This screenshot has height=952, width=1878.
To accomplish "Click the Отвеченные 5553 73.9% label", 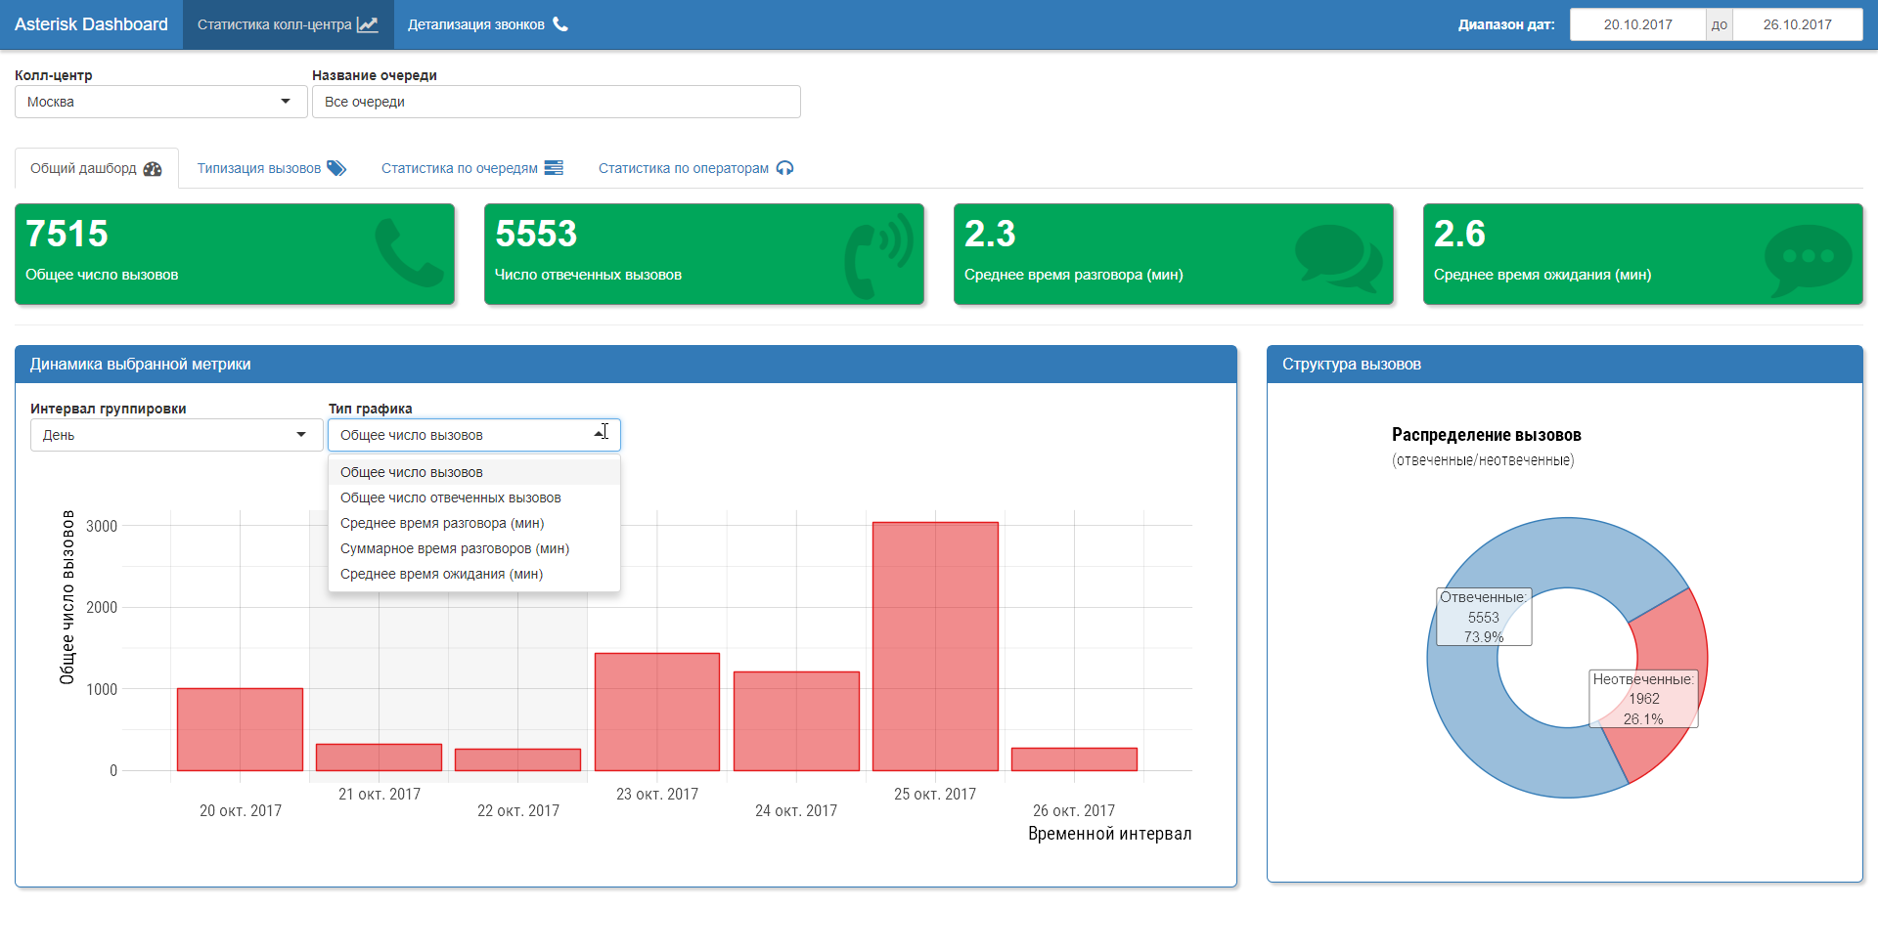I will (1484, 617).
